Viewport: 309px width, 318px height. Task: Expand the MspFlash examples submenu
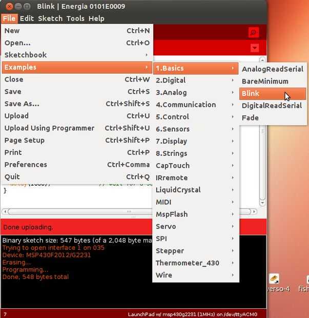pyautogui.click(x=196, y=214)
